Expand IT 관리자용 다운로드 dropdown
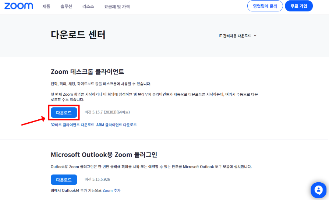The width and height of the screenshot is (329, 200). tap(237, 36)
